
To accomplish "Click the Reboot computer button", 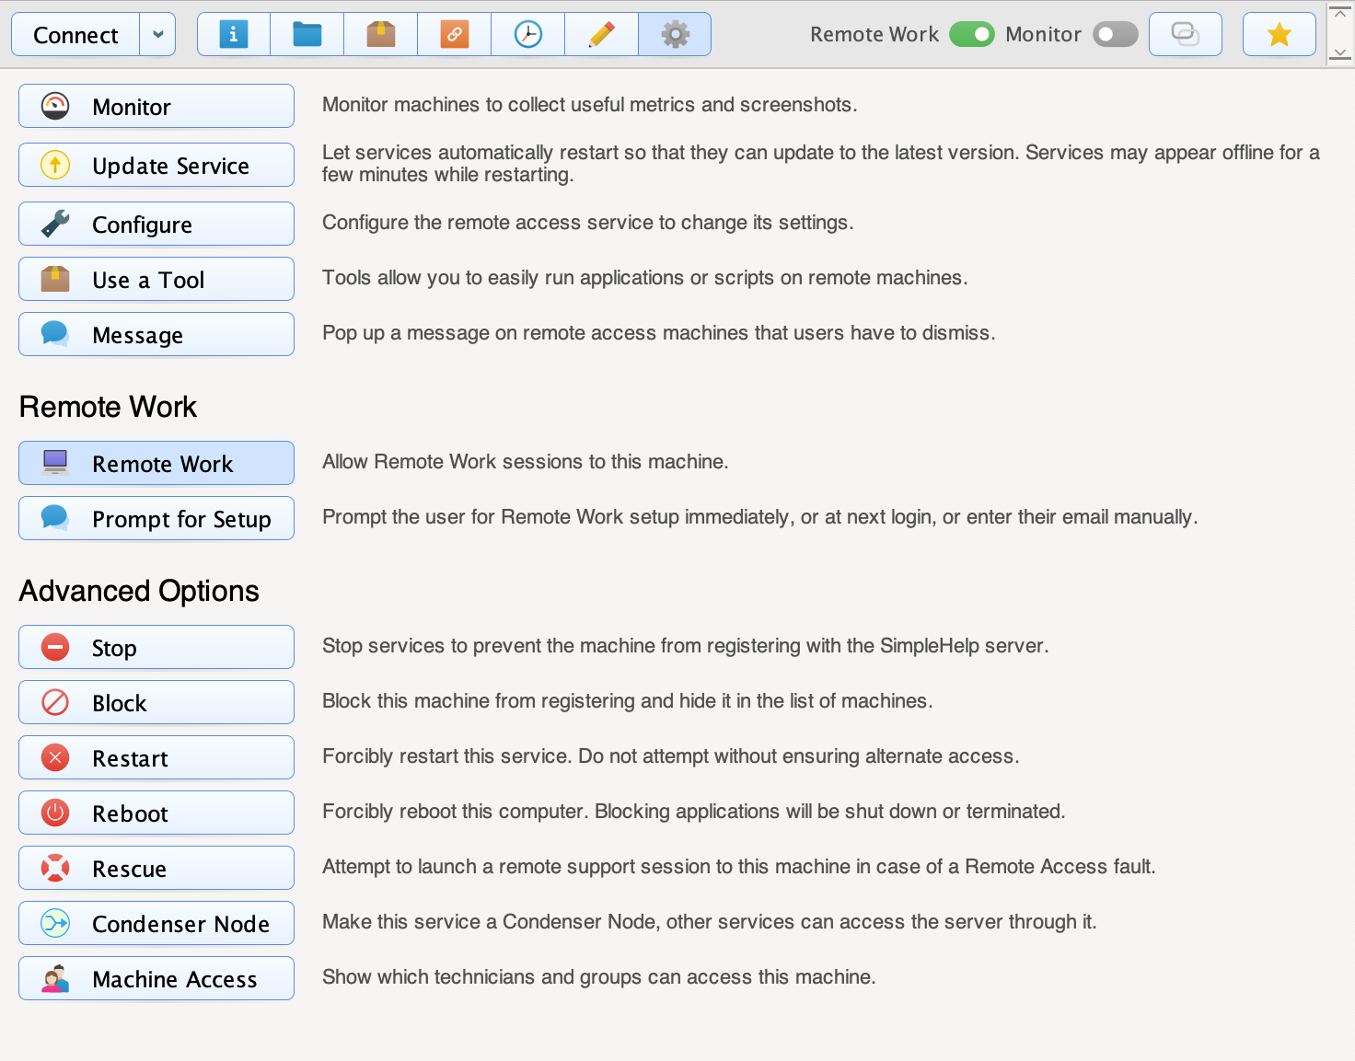I will (156, 813).
